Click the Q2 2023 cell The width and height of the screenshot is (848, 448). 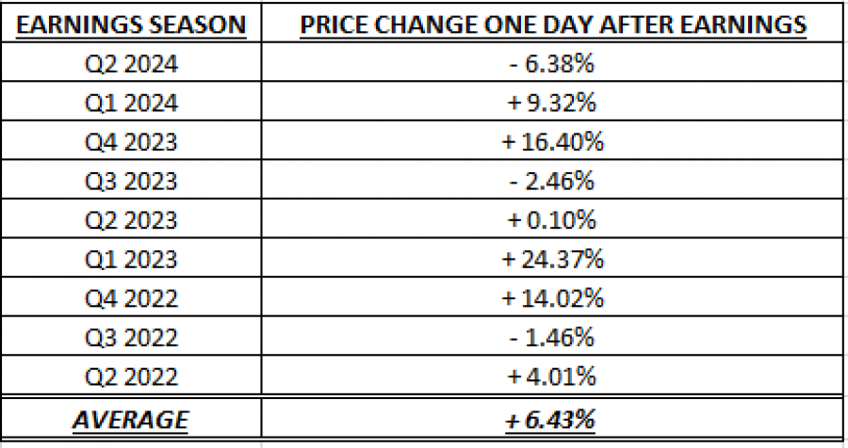point(131,220)
